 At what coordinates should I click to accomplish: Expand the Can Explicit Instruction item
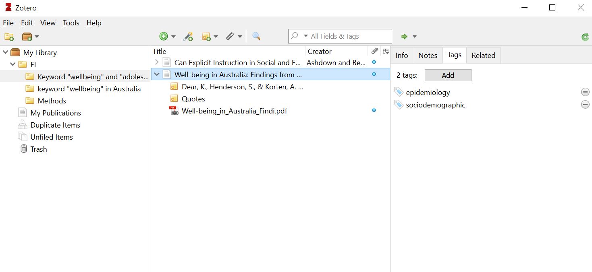click(157, 62)
